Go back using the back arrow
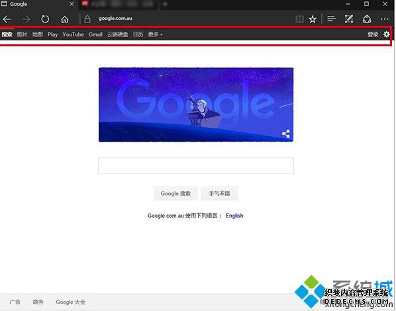This screenshot has width=396, height=311. [x=7, y=19]
